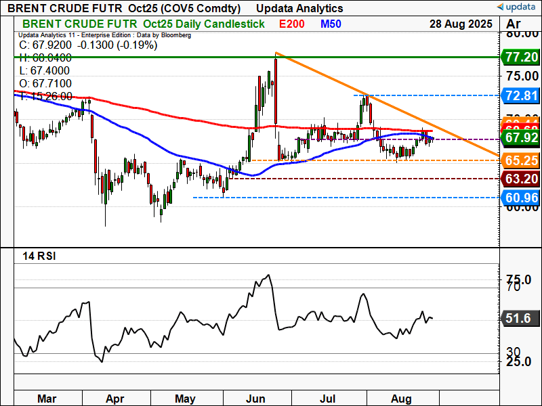Select the 77.20 green price label
542x406 pixels.
[520, 57]
